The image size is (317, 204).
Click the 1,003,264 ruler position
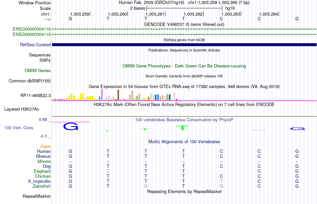pyautogui.click(x=269, y=14)
